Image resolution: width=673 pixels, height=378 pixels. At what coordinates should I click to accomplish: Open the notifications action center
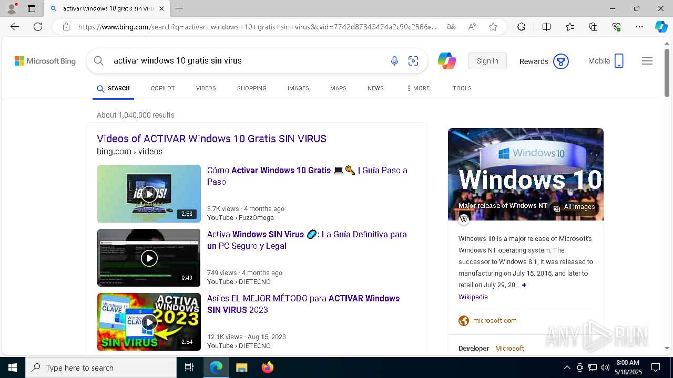[x=656, y=367]
